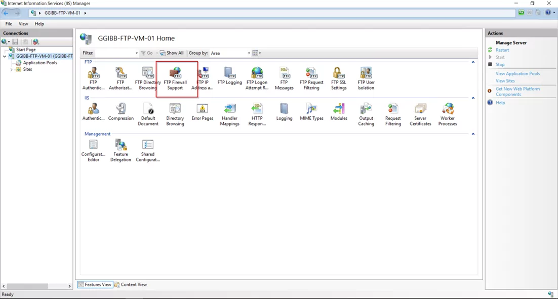Open Output Caching feature
The width and height of the screenshot is (558, 299).
[x=366, y=114]
